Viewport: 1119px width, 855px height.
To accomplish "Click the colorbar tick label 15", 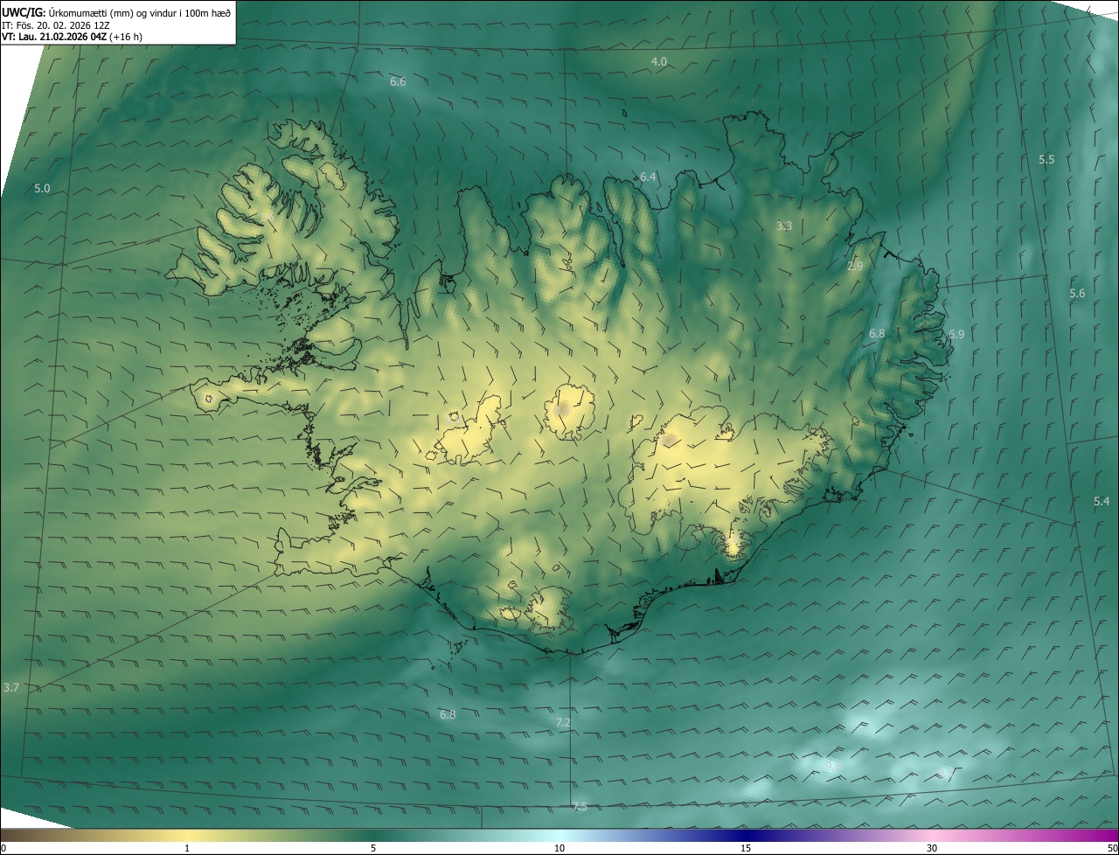I will click(x=746, y=848).
